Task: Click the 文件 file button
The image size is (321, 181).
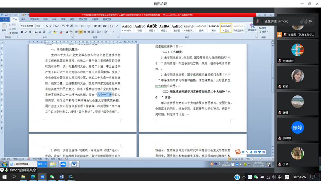Action: point(5,19)
